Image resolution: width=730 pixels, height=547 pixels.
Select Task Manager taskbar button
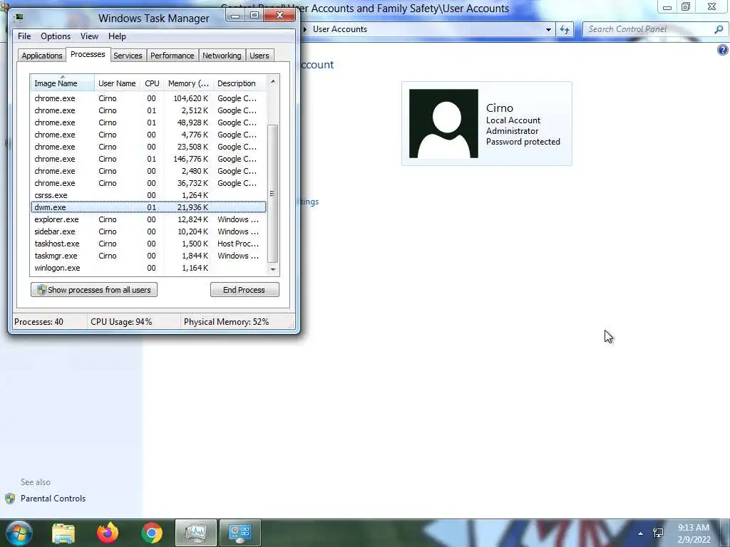196,533
